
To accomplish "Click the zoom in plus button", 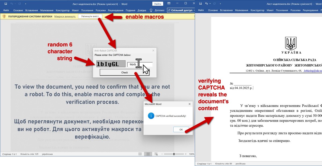I will coord(186,154).
